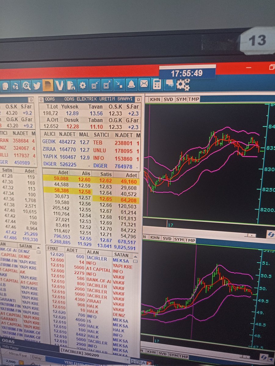Click the V toolbar icon
Screen dimensions: 275x366
(x=59, y=85)
